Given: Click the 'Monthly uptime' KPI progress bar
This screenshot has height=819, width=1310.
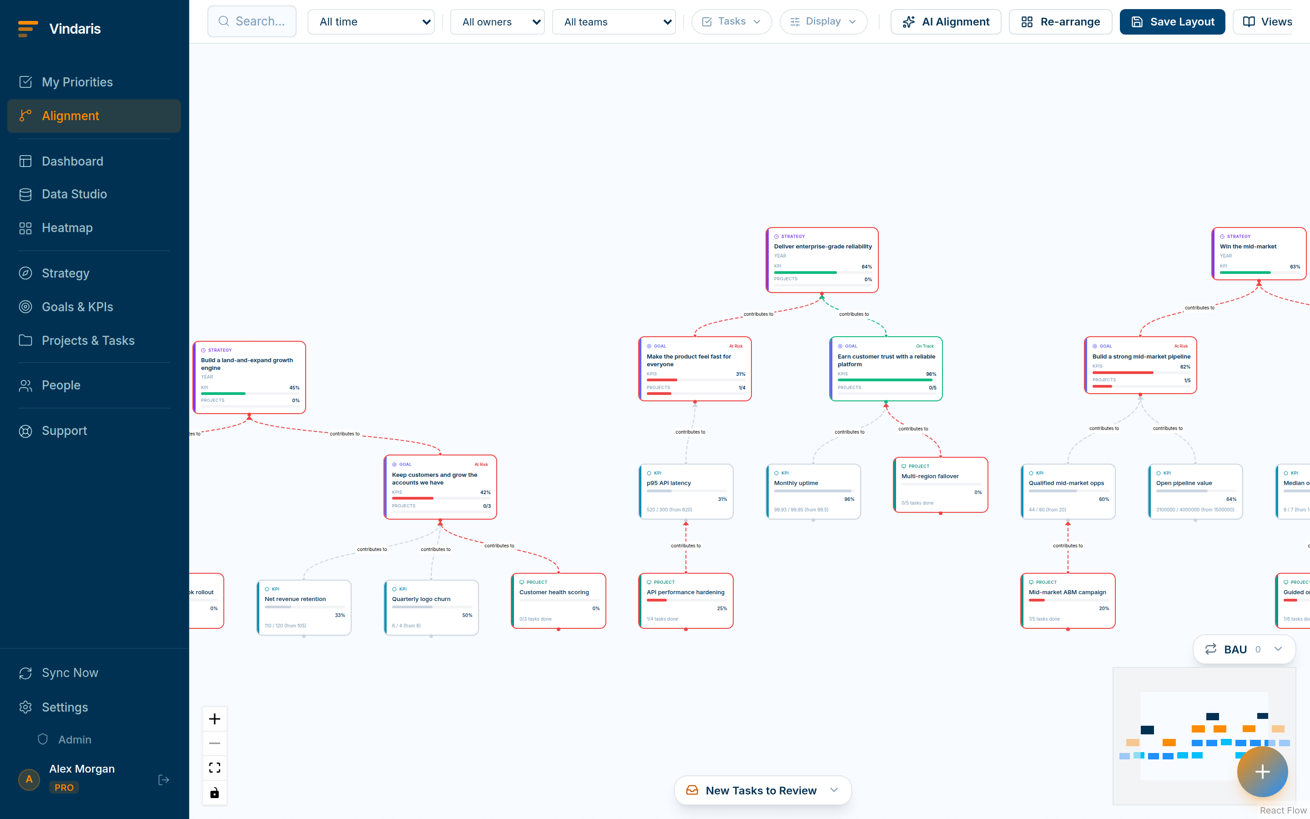Looking at the screenshot, I should pos(814,491).
